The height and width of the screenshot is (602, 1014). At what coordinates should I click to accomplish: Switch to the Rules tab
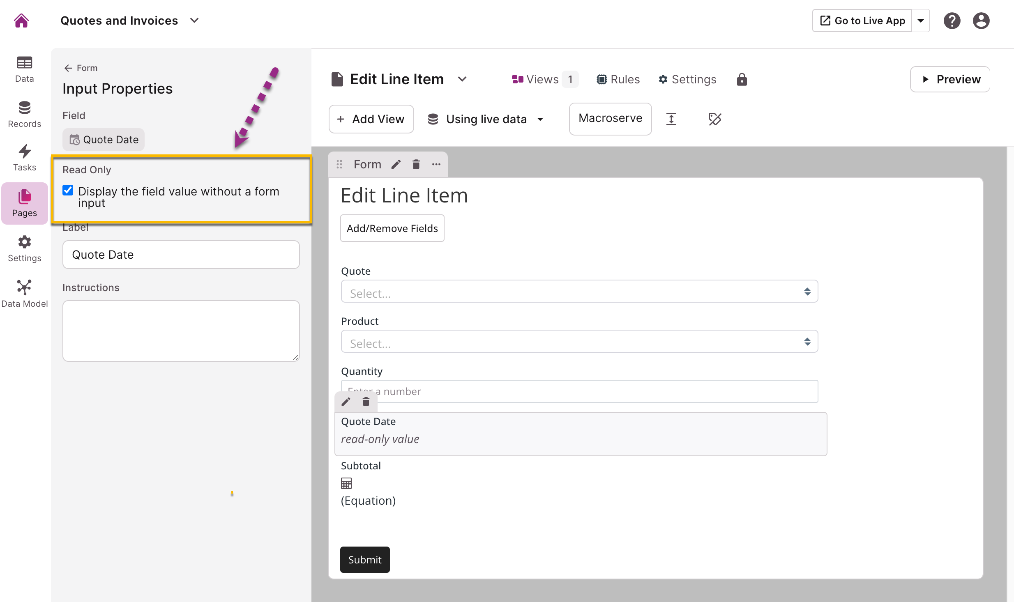click(x=618, y=79)
